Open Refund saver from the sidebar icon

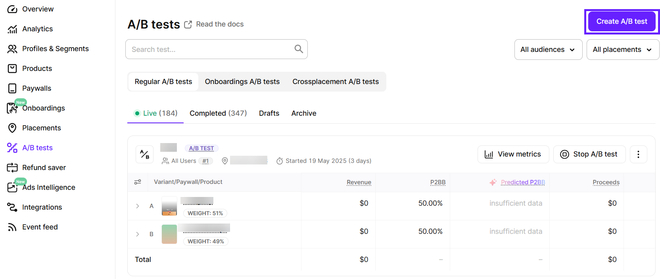(12, 168)
